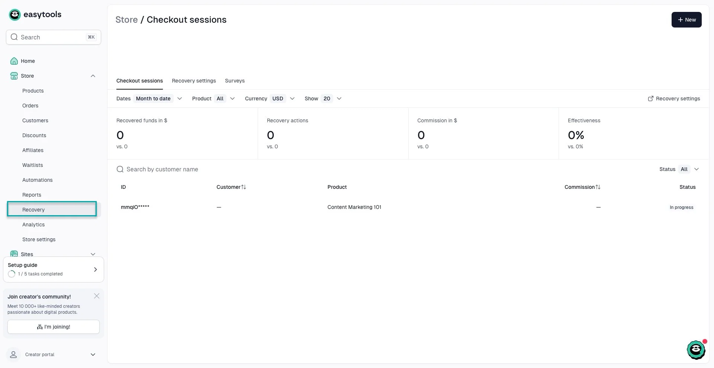Click the magnifier icon in sidebar Search

[x=14, y=37]
